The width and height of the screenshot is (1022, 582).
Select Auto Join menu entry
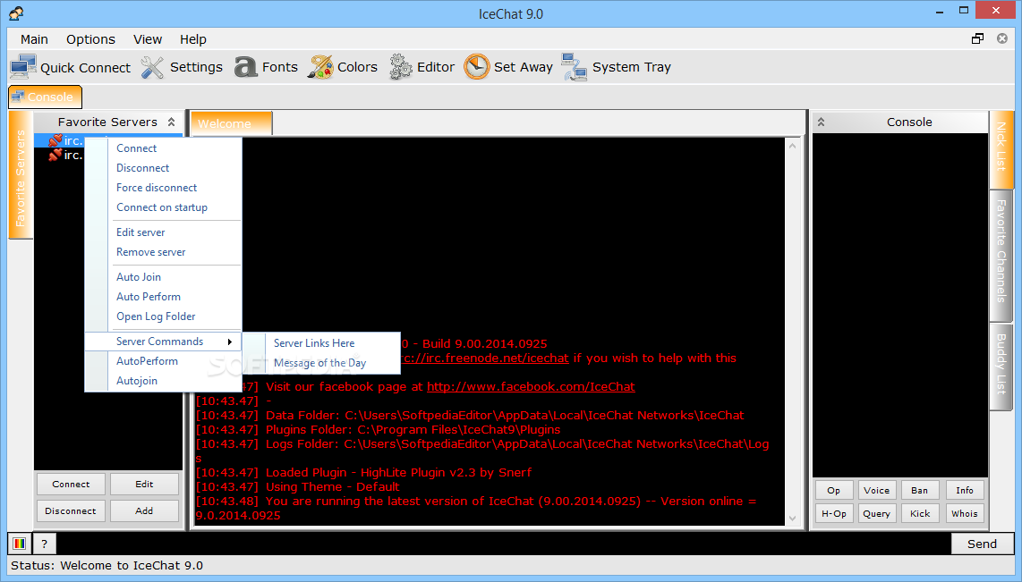click(x=163, y=277)
